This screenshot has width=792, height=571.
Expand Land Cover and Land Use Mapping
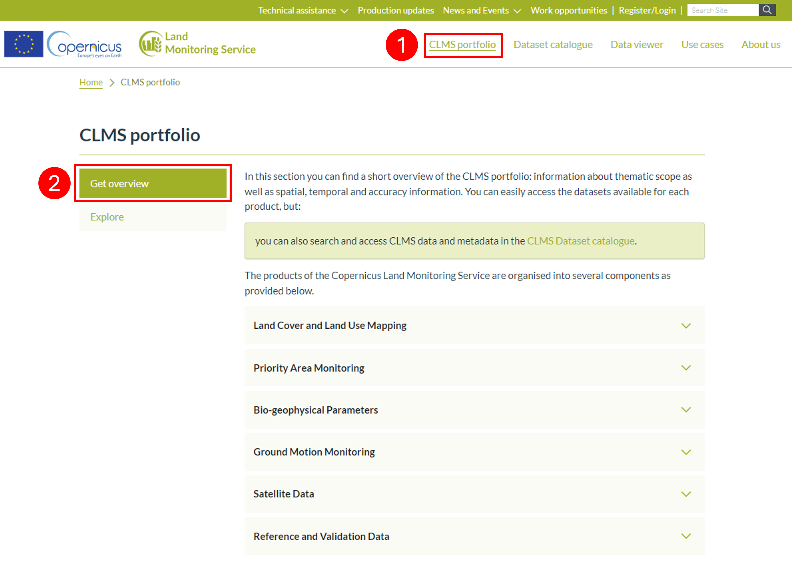pos(474,326)
